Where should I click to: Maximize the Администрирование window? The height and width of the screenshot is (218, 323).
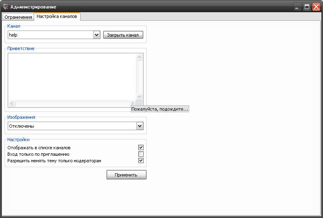click(307, 7)
